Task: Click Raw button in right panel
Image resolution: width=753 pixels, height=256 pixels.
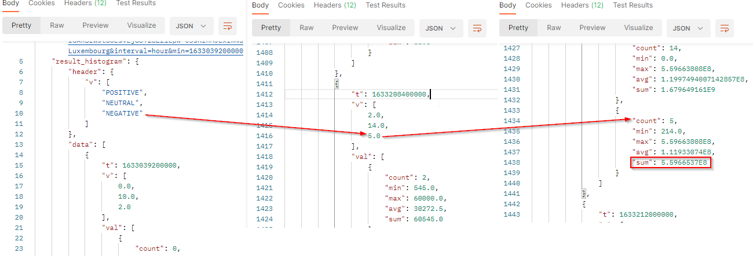Action: tap(554, 28)
